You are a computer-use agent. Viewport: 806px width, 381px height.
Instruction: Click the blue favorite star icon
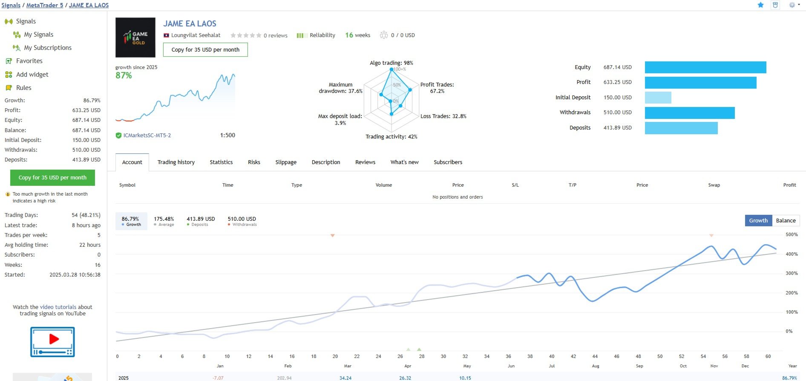tap(760, 5)
